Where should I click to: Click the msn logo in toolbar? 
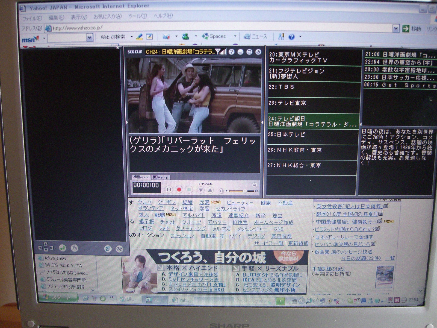30,39
